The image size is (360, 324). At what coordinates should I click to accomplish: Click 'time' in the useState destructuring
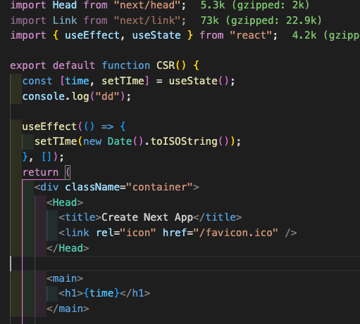click(x=77, y=81)
